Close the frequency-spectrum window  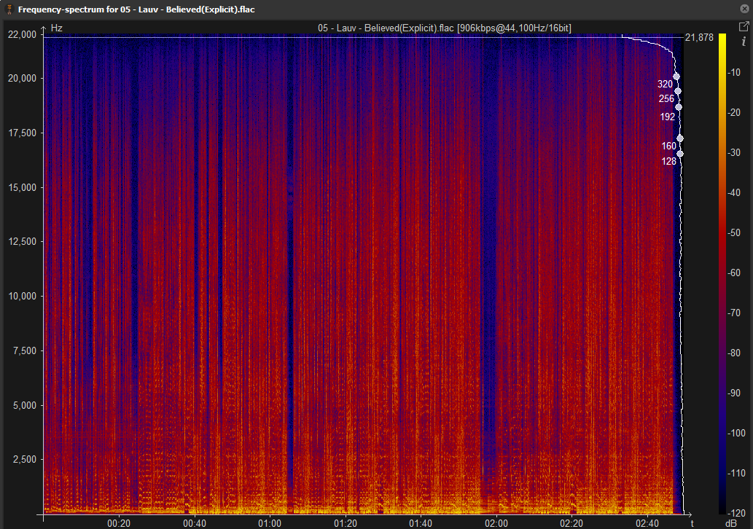744,9
